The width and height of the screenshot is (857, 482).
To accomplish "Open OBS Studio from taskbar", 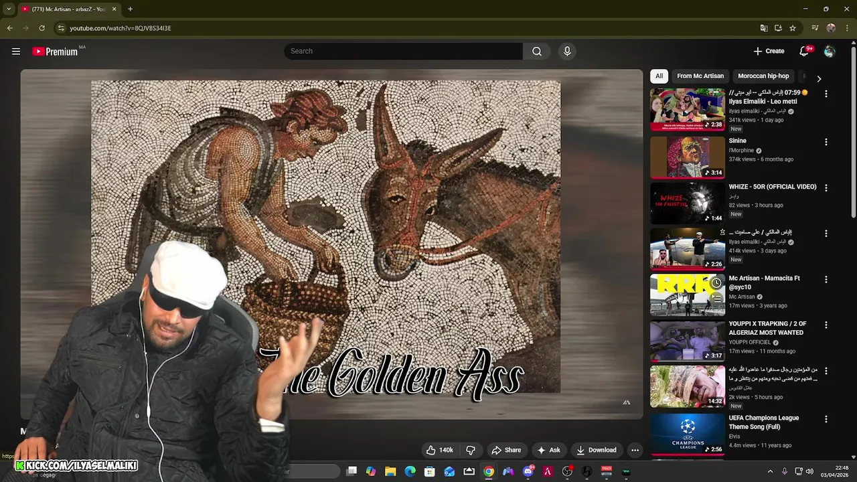I will tap(568, 471).
